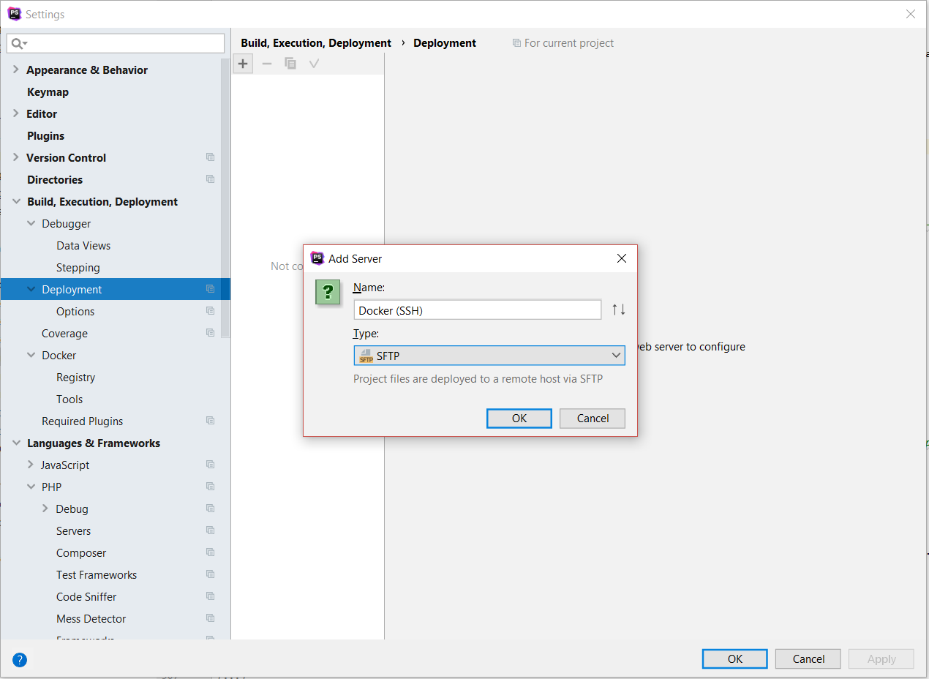Collapse Languages & Frameworks section
The width and height of the screenshot is (929, 679).
16,443
